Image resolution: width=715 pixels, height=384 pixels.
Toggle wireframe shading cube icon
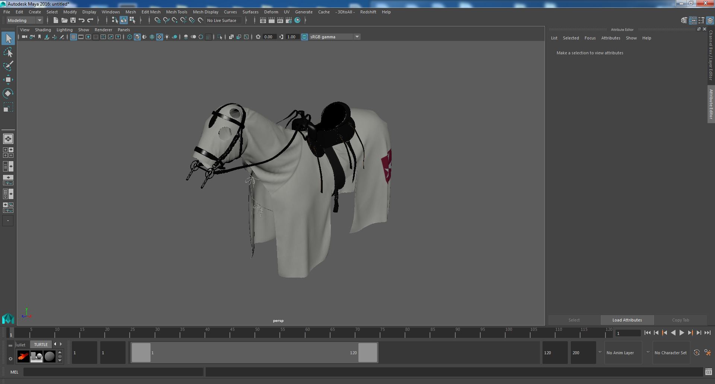coord(129,37)
